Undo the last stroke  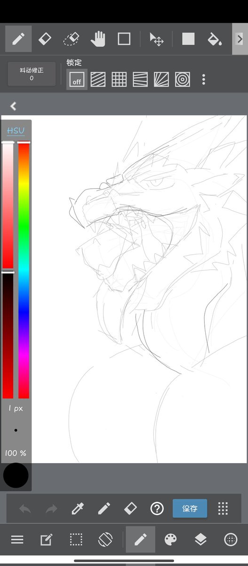[x=25, y=509]
